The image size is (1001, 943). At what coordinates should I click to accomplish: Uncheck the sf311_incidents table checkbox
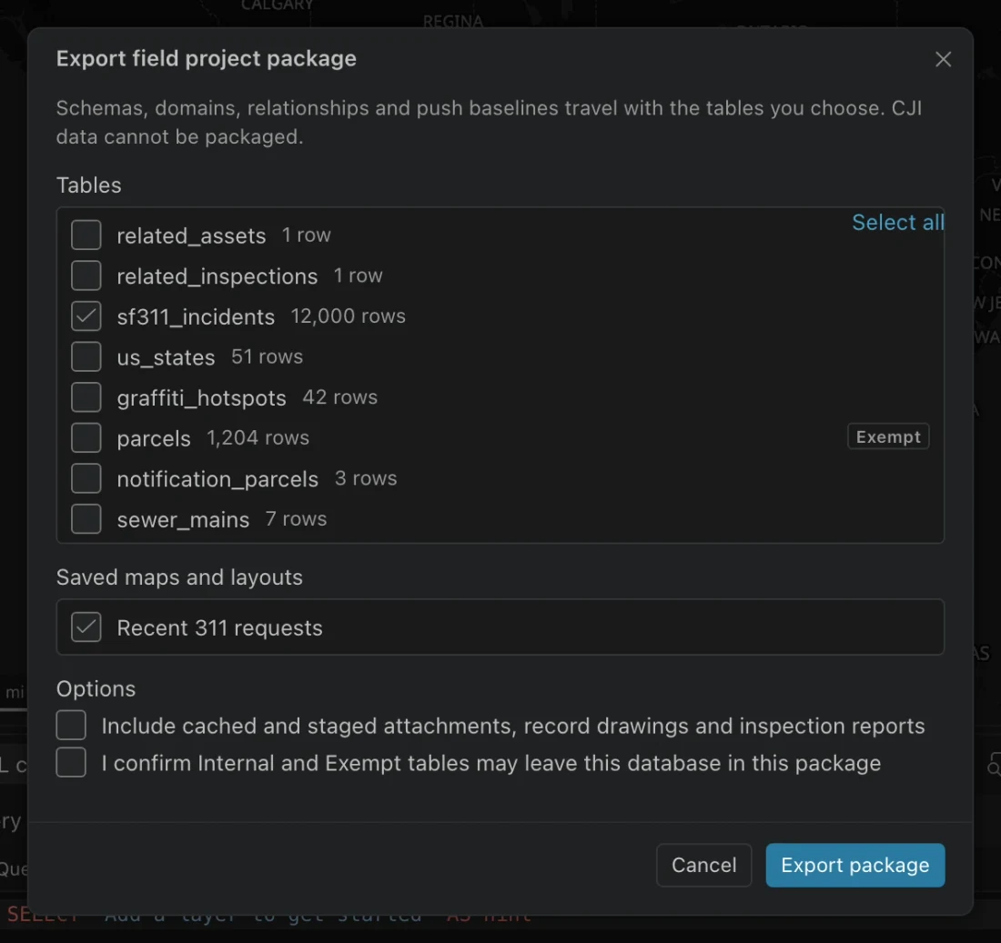[x=86, y=316]
